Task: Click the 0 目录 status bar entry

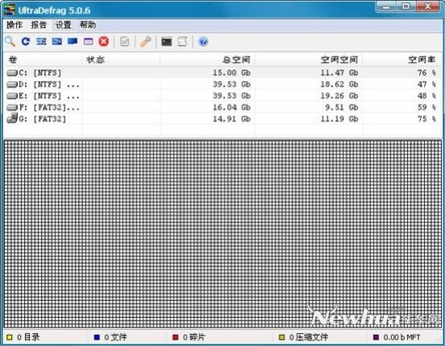Action: (x=23, y=337)
